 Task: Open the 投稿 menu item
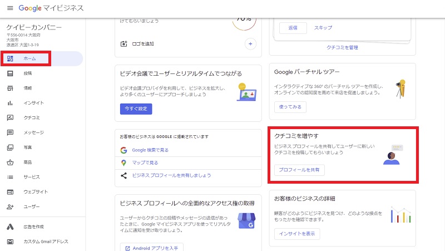[42, 73]
